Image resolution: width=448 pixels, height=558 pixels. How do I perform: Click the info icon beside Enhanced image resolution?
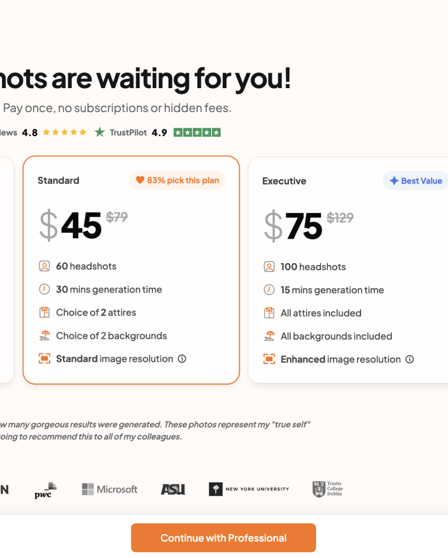409,360
